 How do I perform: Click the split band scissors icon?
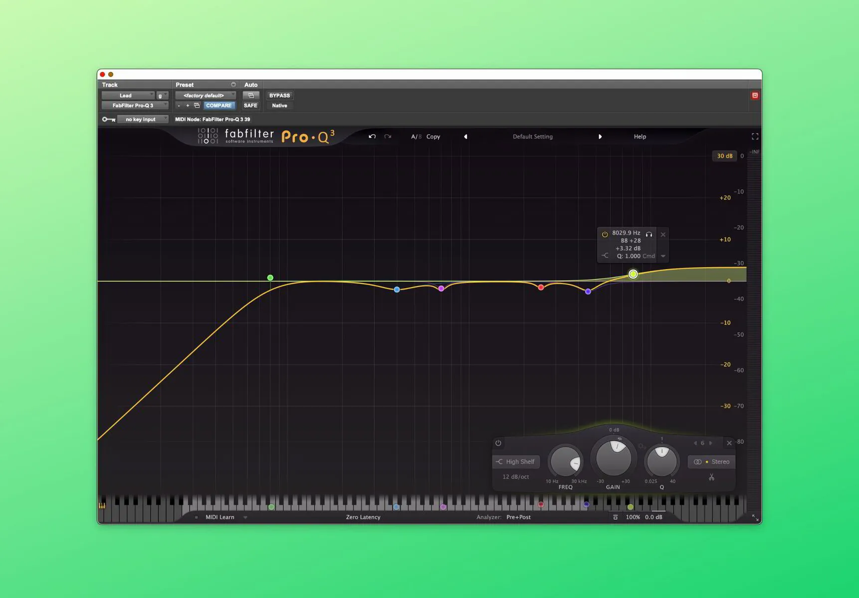tap(711, 477)
